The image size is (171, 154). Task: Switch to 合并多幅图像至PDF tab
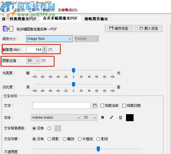coord(60,18)
